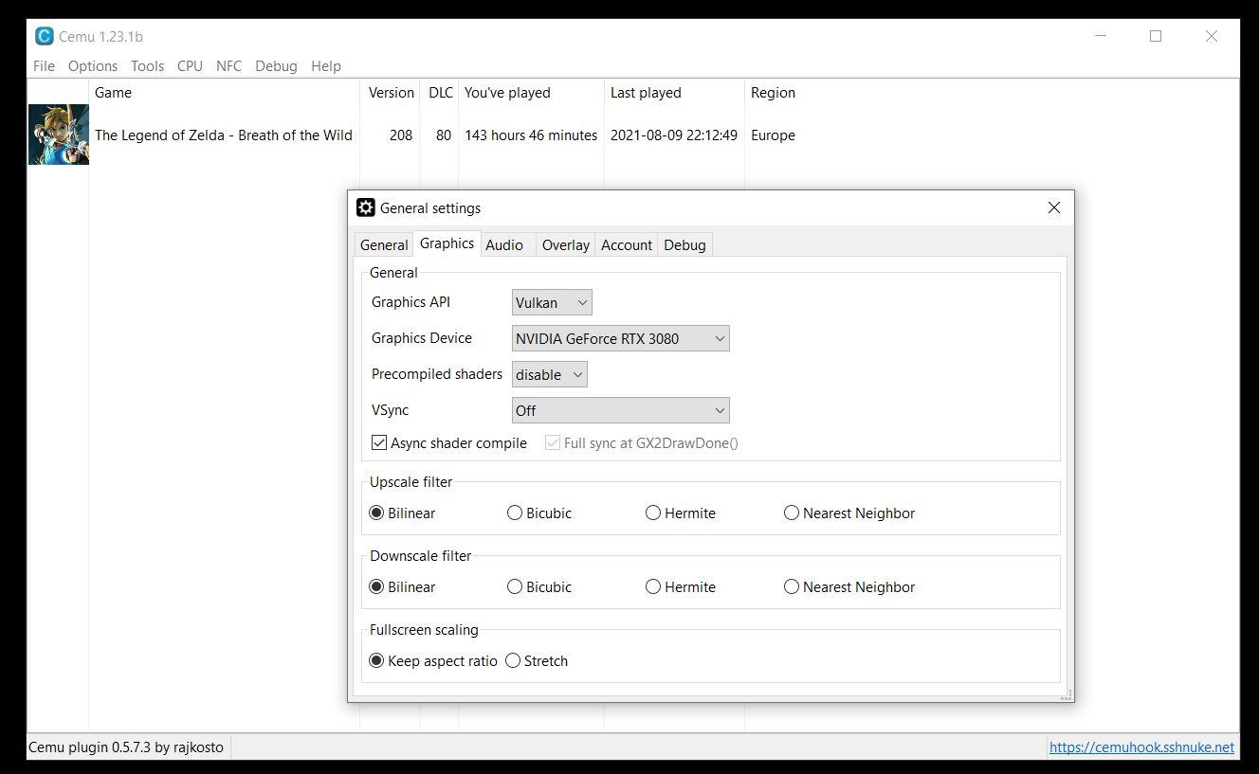Switch to the Debug tab in settings
Viewport: 1259px width, 774px height.
pos(684,244)
